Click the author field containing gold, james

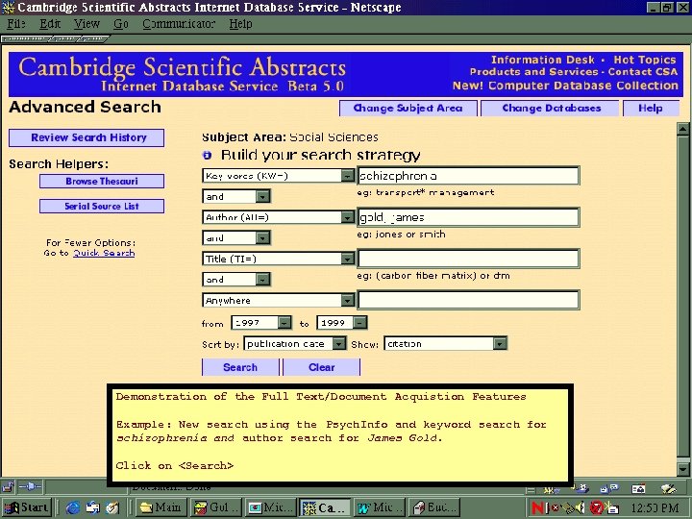(x=468, y=217)
